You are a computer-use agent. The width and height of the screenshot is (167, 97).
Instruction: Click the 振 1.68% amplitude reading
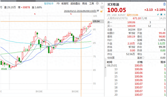pos(37,7)
